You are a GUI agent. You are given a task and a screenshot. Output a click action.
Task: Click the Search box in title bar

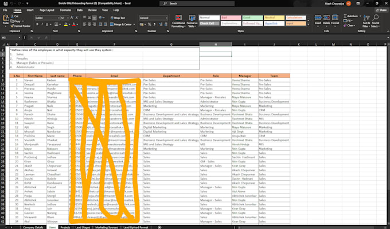[197, 3]
